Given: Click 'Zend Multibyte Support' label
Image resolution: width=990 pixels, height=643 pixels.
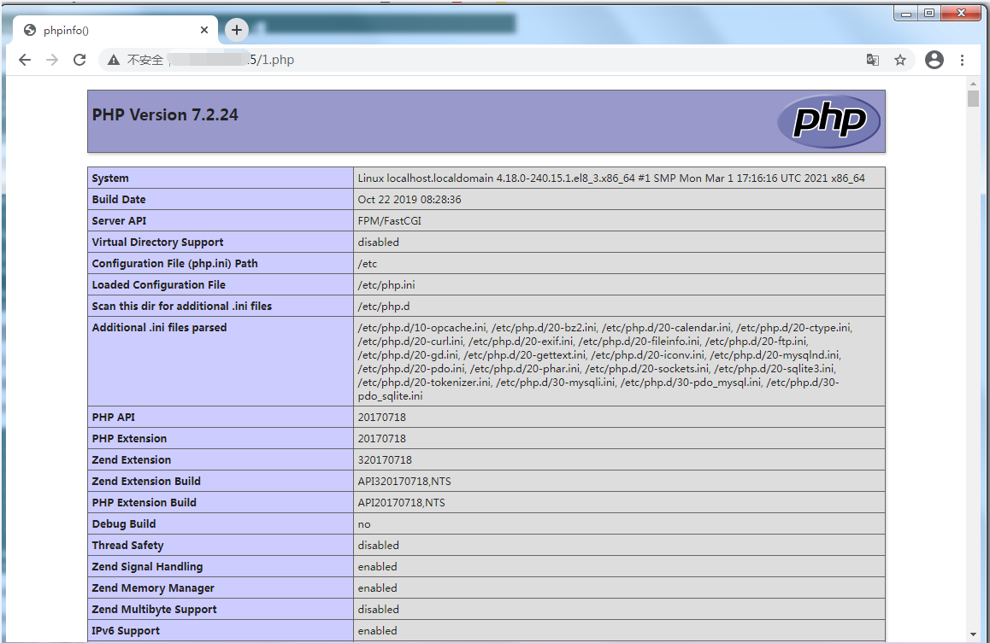Looking at the screenshot, I should (154, 611).
